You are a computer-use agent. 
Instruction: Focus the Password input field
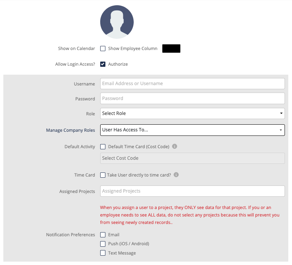(192, 99)
